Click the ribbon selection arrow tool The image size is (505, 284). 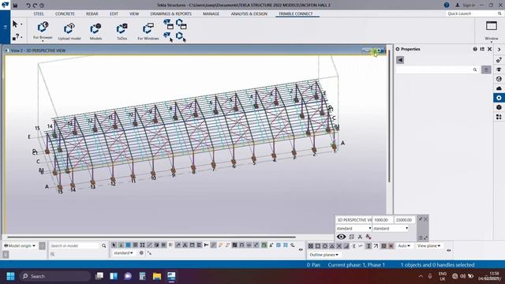pos(15,24)
